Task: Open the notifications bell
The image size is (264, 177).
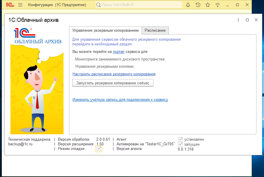Action: [x=188, y=5]
